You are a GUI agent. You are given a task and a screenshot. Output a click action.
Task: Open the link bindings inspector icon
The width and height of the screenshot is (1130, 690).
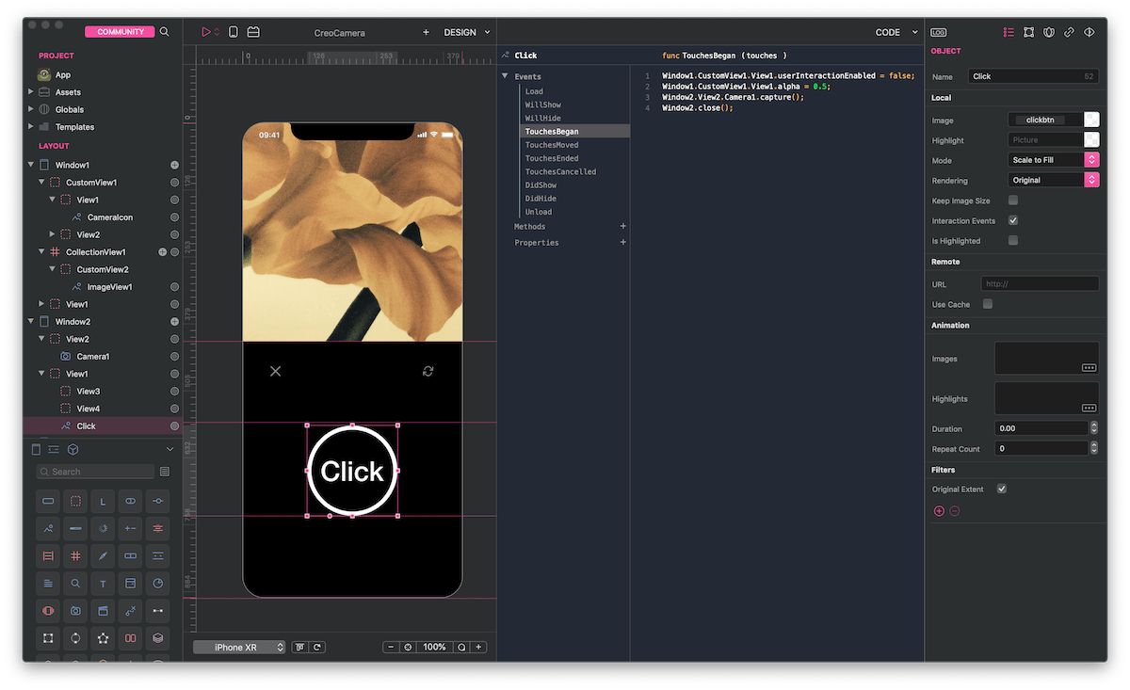click(x=1069, y=32)
